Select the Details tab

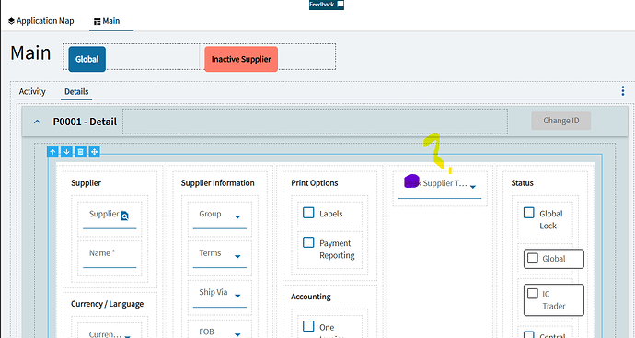(76, 91)
